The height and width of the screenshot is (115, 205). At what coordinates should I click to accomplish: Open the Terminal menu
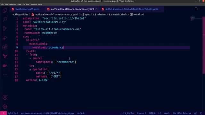coord(34,4)
